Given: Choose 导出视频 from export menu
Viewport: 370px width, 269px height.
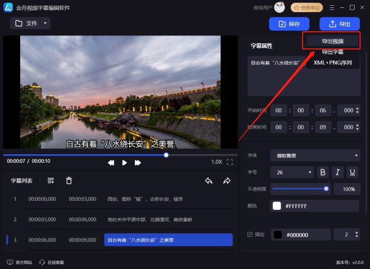Looking at the screenshot, I should pos(332,41).
